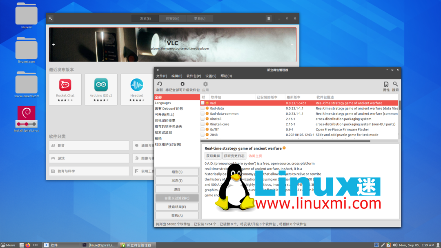Click the banner's next arrow in software store
Screen dimensions: 441x248
pos(292,44)
